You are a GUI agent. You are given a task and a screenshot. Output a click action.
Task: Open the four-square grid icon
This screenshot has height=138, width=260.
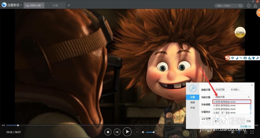click(246, 132)
